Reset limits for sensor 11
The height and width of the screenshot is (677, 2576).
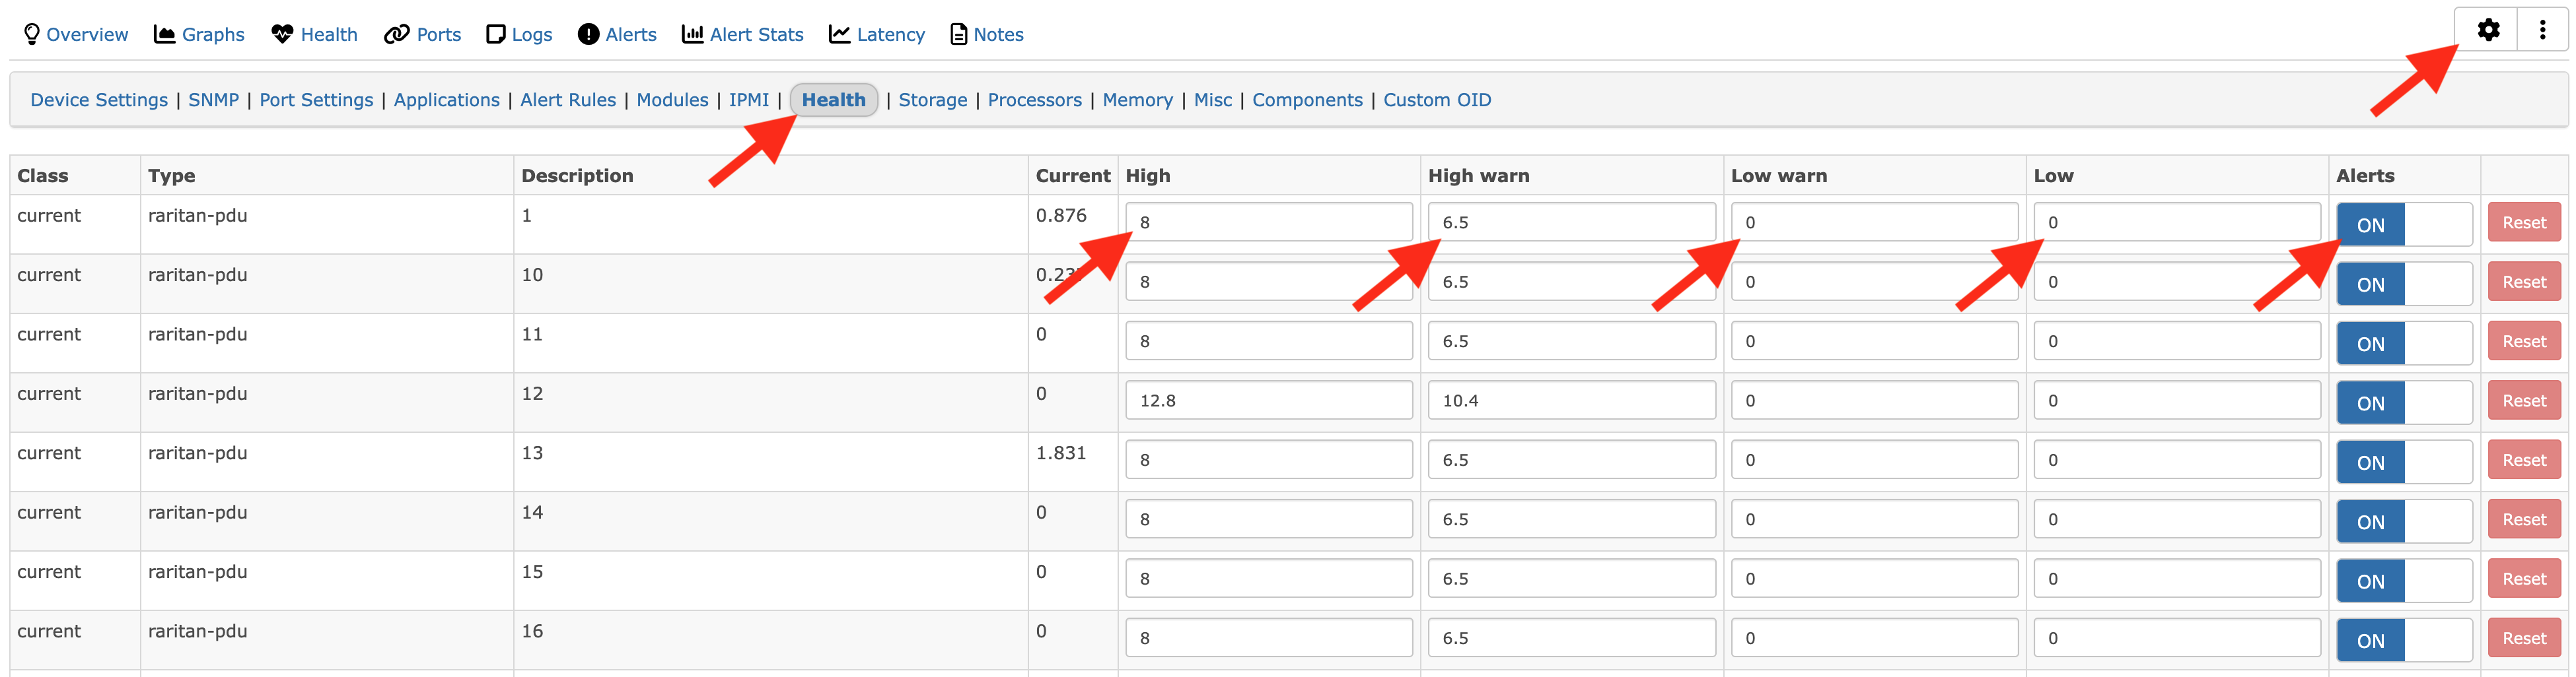click(x=2524, y=342)
